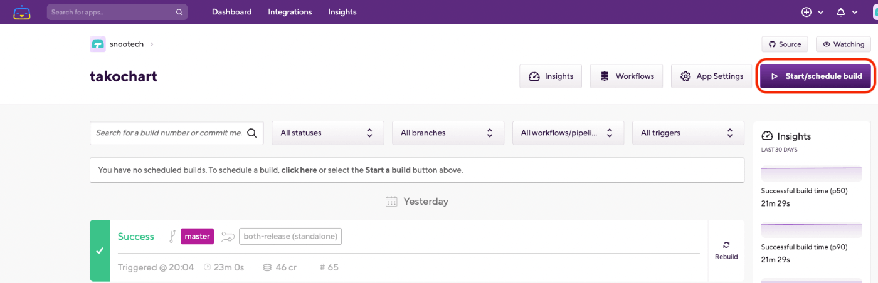The image size is (878, 283).
Task: Open Insights in the top navigation
Action: coord(342,12)
